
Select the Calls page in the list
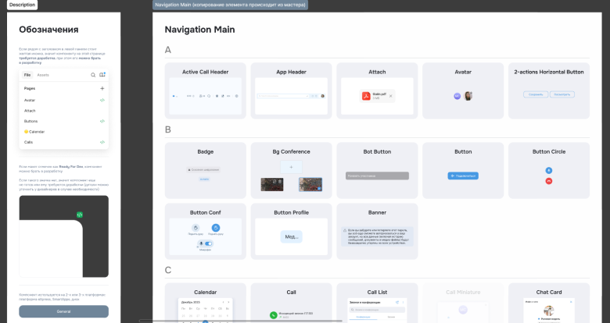pyautogui.click(x=29, y=142)
